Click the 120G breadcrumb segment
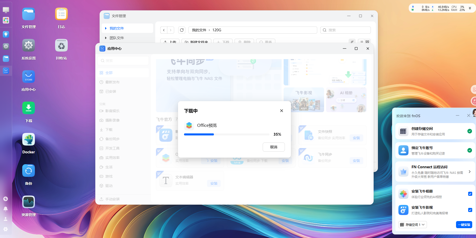This screenshot has width=476, height=238. [x=217, y=30]
